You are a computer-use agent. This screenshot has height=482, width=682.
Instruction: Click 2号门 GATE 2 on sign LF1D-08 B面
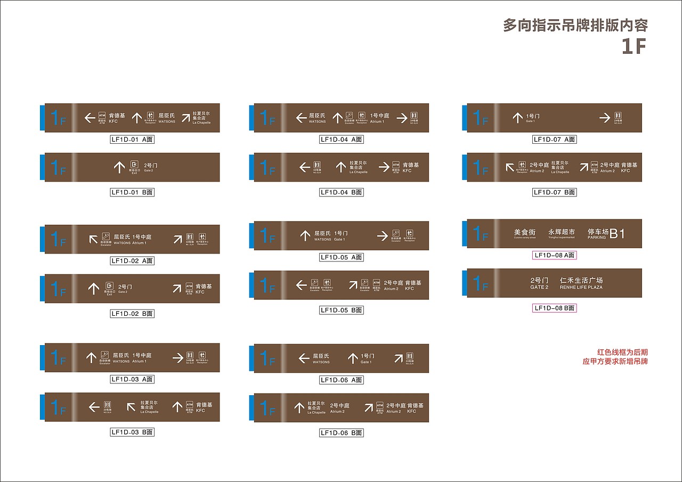pyautogui.click(x=539, y=283)
